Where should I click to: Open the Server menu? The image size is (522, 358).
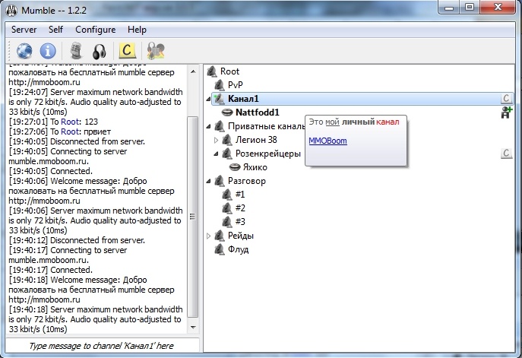(x=24, y=30)
